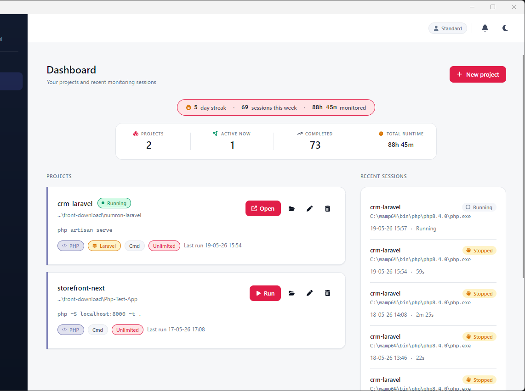Screen dimensions: 525x391
Task: Click the vertical scrollbar on the right
Action: [523, 166]
